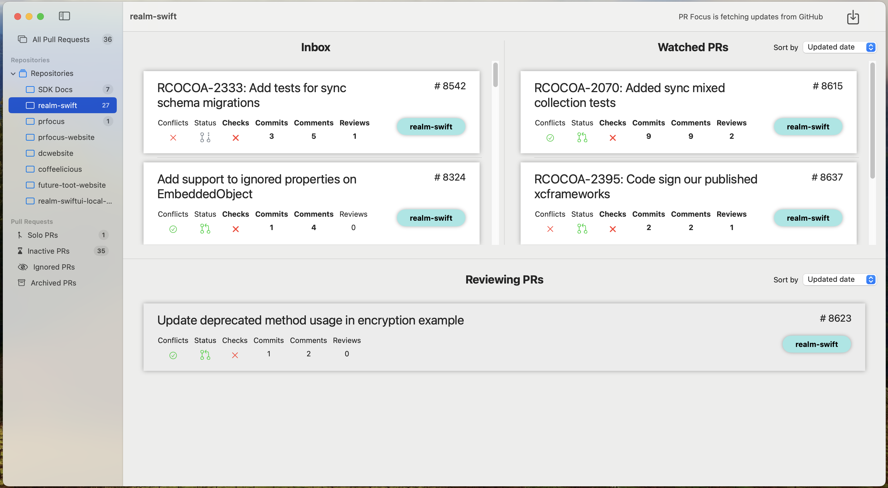
Task: Click the failed checks X on PR 8324
Action: (236, 229)
